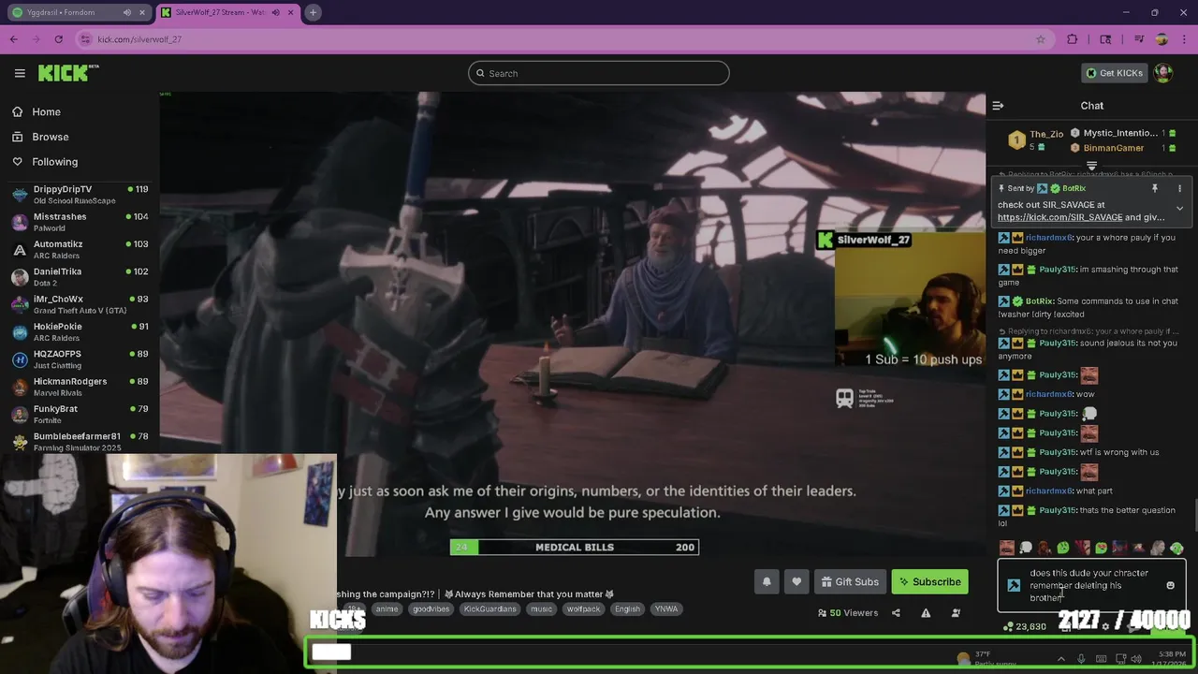The width and height of the screenshot is (1198, 674).
Task: View site information icon in address bar
Action: coord(85,39)
